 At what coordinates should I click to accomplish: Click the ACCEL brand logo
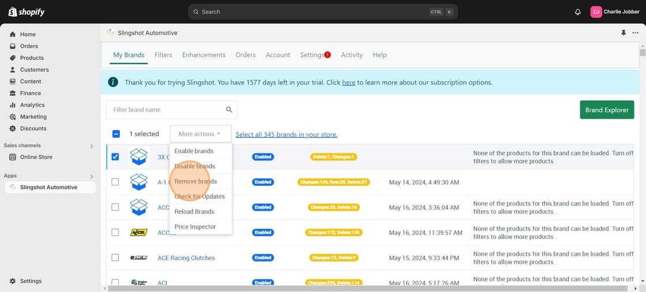tap(139, 232)
